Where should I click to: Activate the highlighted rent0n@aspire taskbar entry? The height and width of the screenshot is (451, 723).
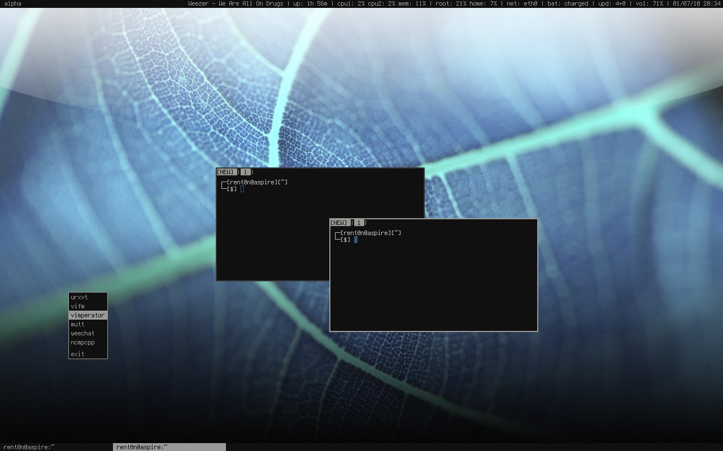coord(169,447)
